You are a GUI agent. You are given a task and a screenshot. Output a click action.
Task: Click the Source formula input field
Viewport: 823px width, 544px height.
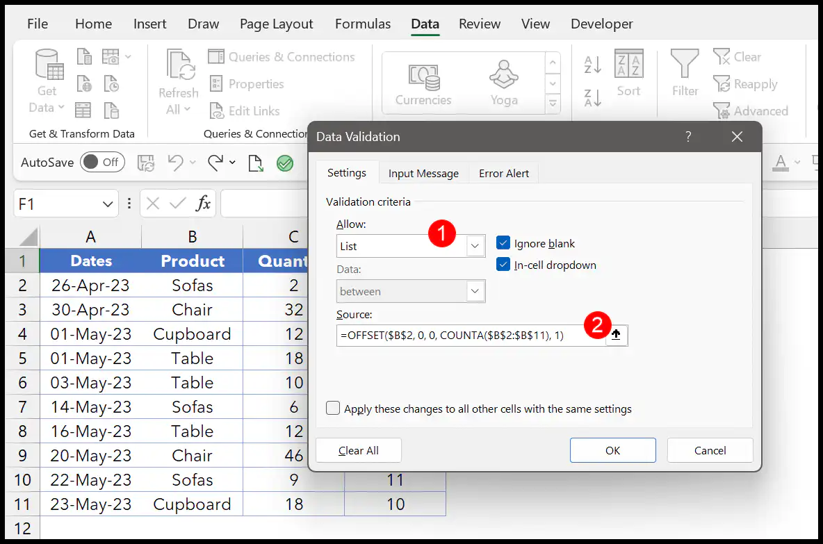[471, 335]
